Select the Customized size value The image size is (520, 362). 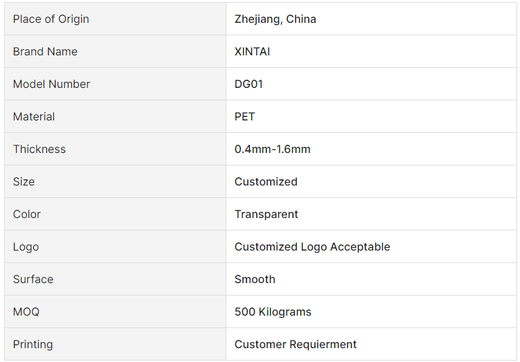tap(266, 181)
